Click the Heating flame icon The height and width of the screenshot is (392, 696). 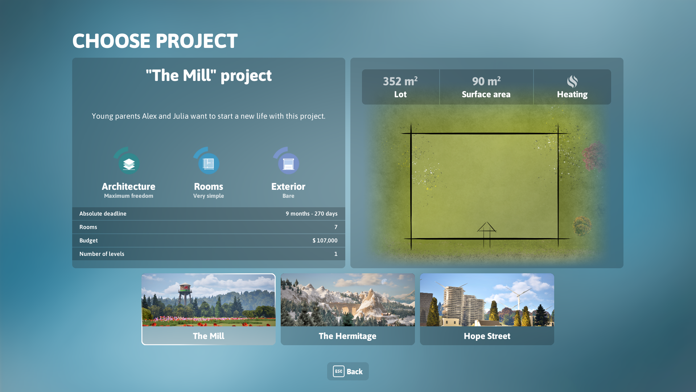(572, 82)
